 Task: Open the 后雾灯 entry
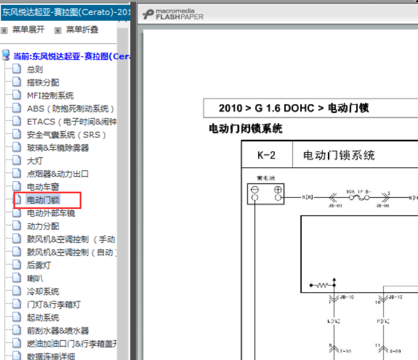pos(39,265)
